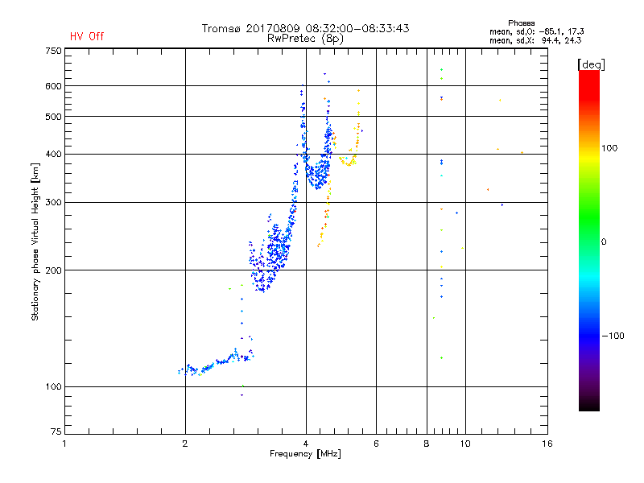The height and width of the screenshot is (483, 644).
Task: Click the x-axis '10' tick label
Action: [465, 444]
